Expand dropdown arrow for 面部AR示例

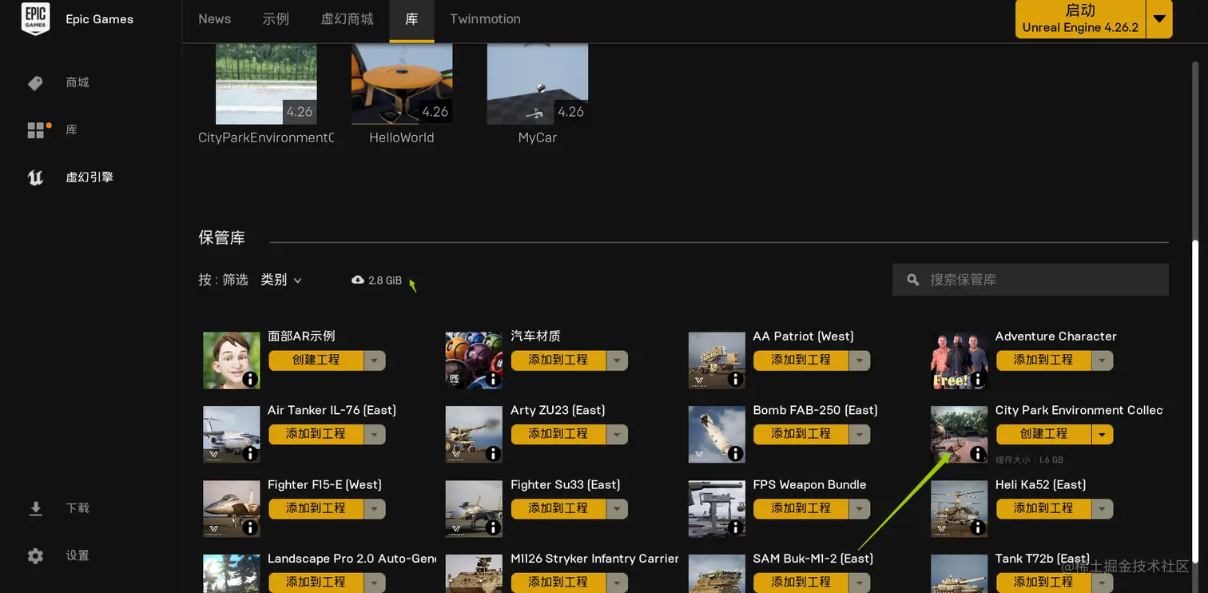(x=375, y=360)
